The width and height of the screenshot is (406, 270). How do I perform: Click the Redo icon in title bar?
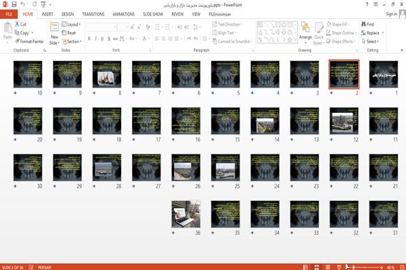[35, 5]
